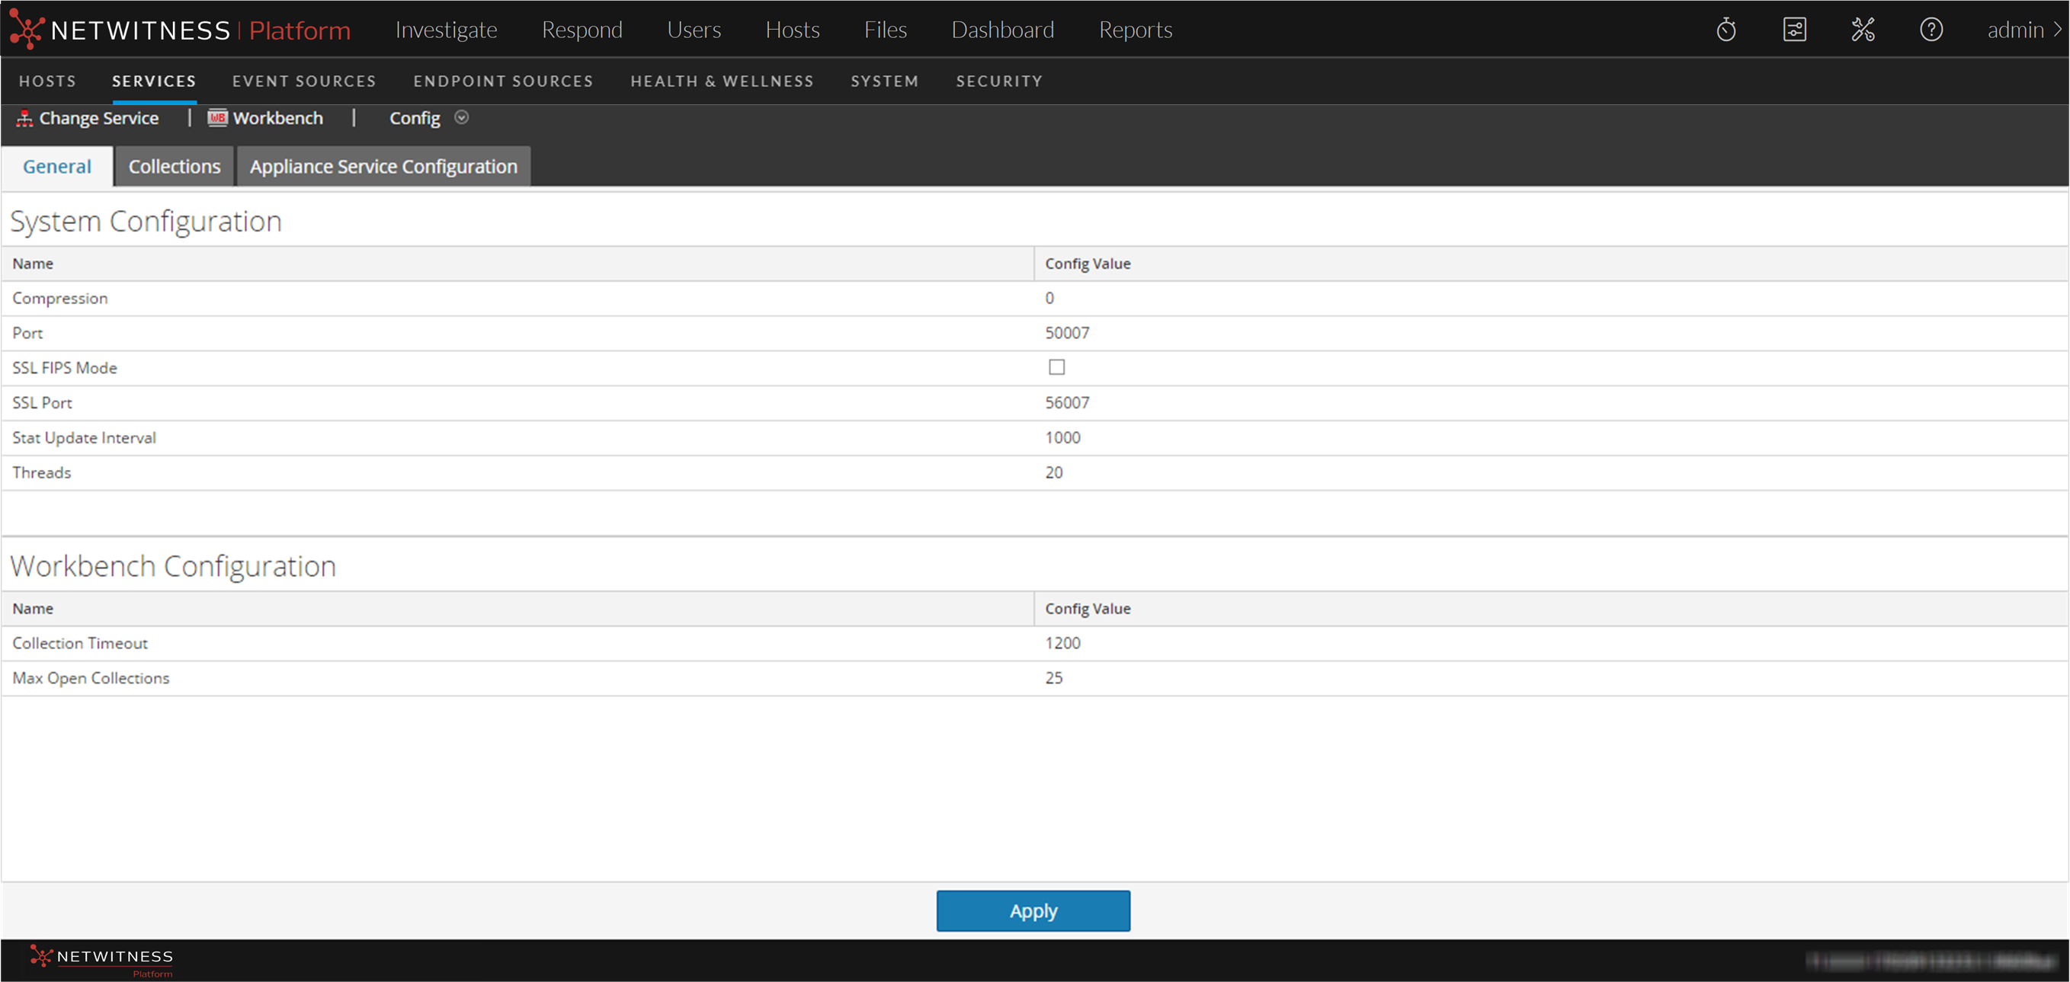Open the help question mark icon

1931,30
